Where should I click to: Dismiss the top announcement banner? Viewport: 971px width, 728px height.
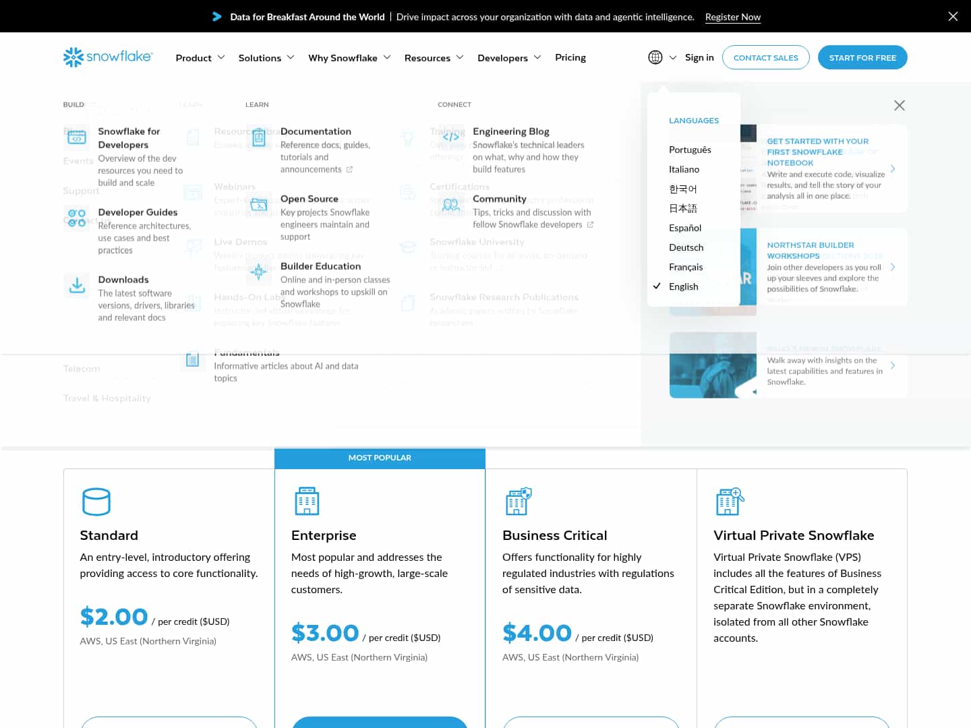[x=953, y=16]
